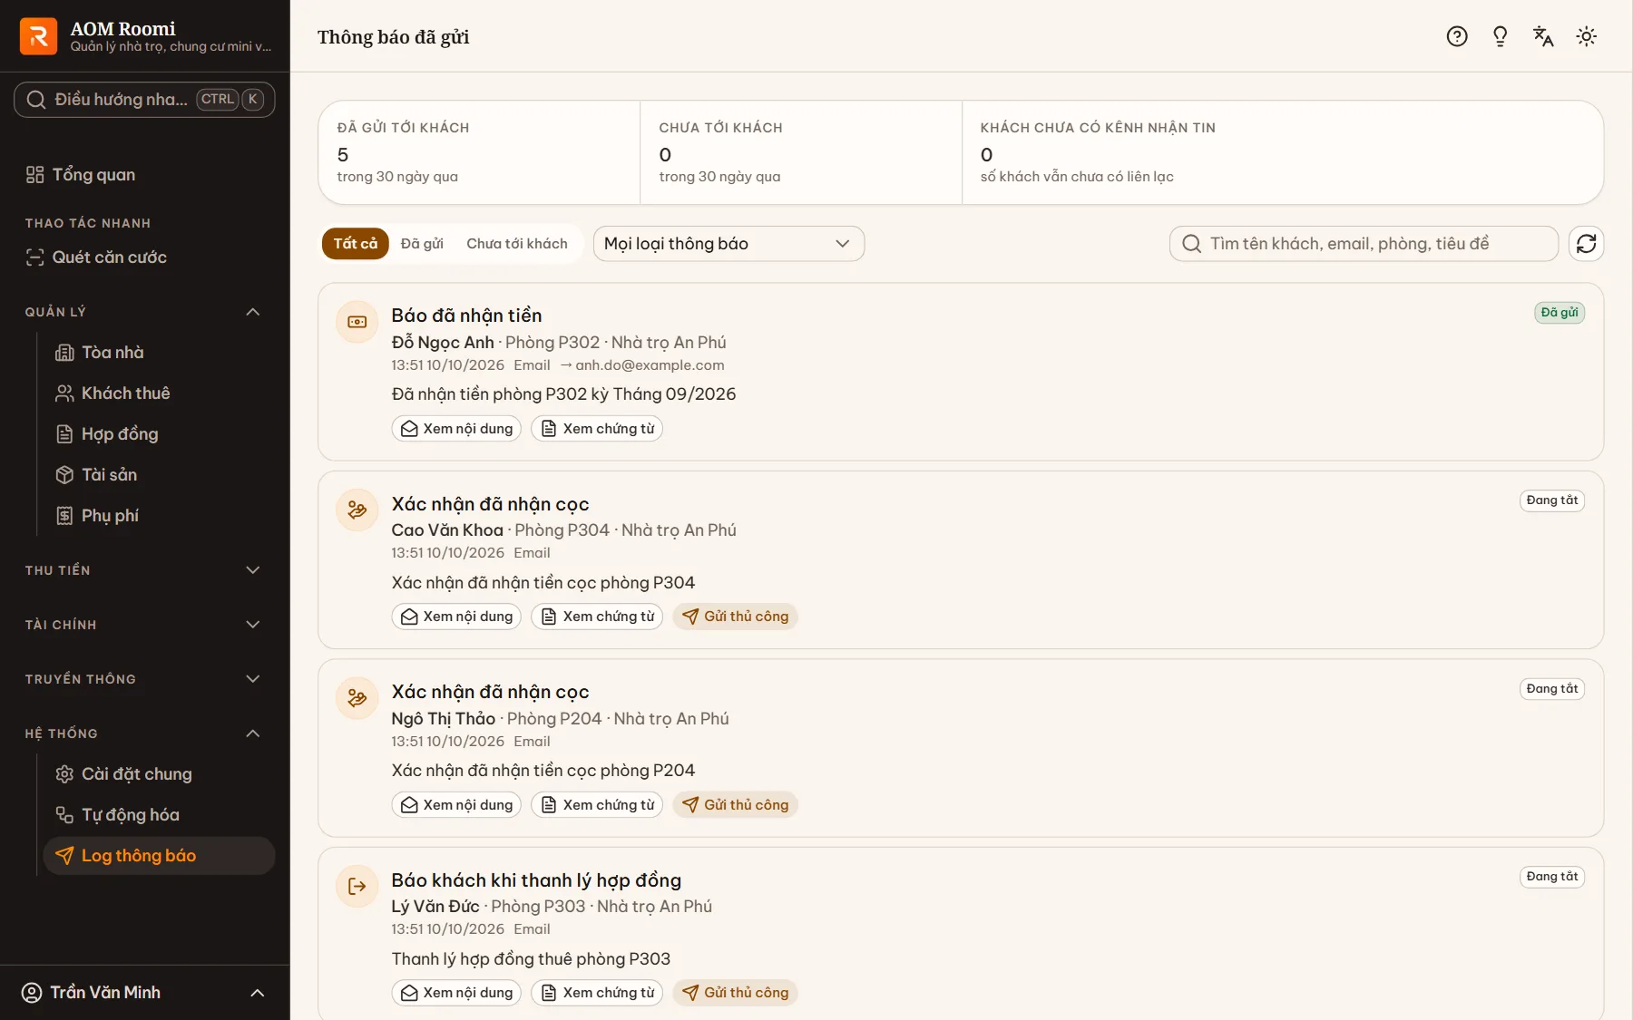Expand the THU TIỀN section
Viewport: 1633px width, 1020px height.
pyautogui.click(x=145, y=570)
